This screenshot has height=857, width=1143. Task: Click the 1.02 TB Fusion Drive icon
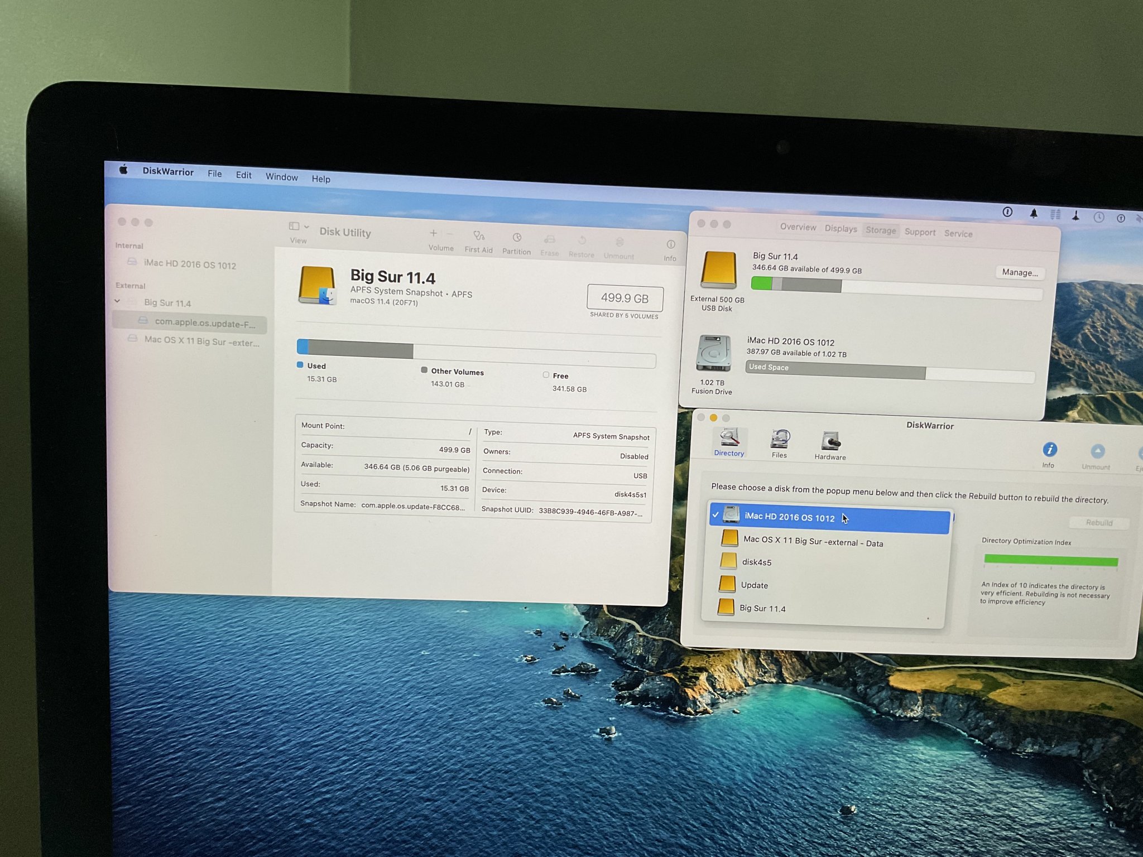(713, 353)
